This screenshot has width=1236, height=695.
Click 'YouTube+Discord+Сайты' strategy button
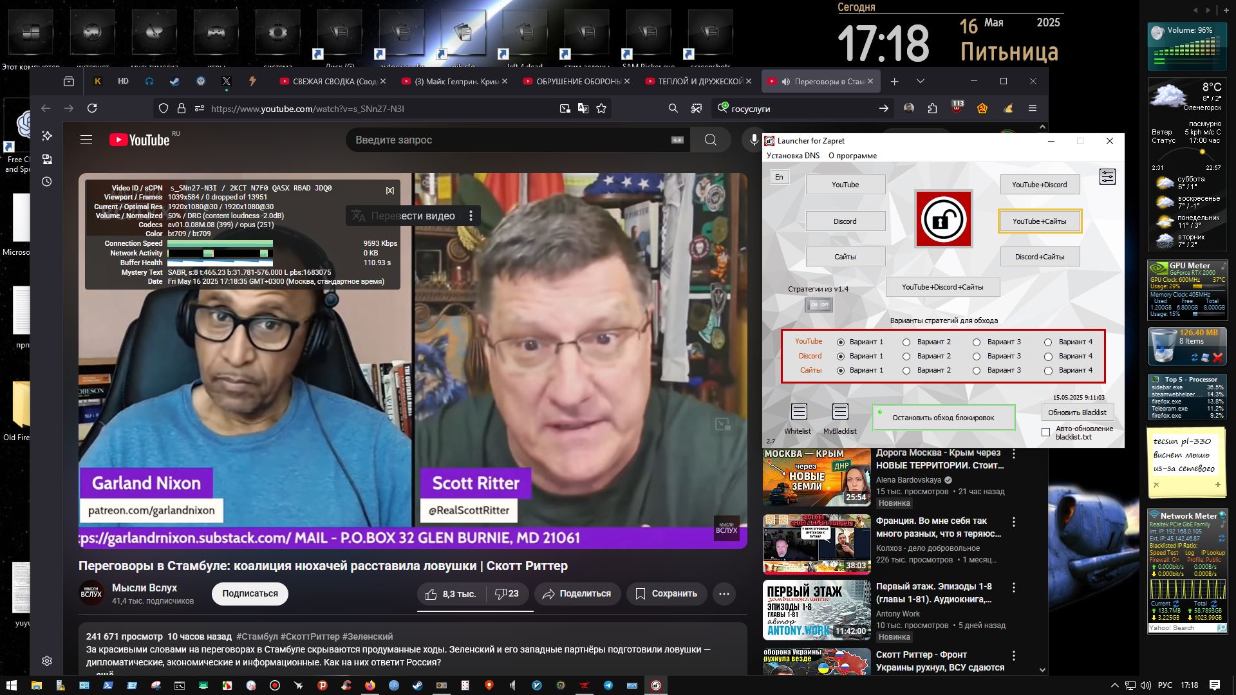[942, 287]
